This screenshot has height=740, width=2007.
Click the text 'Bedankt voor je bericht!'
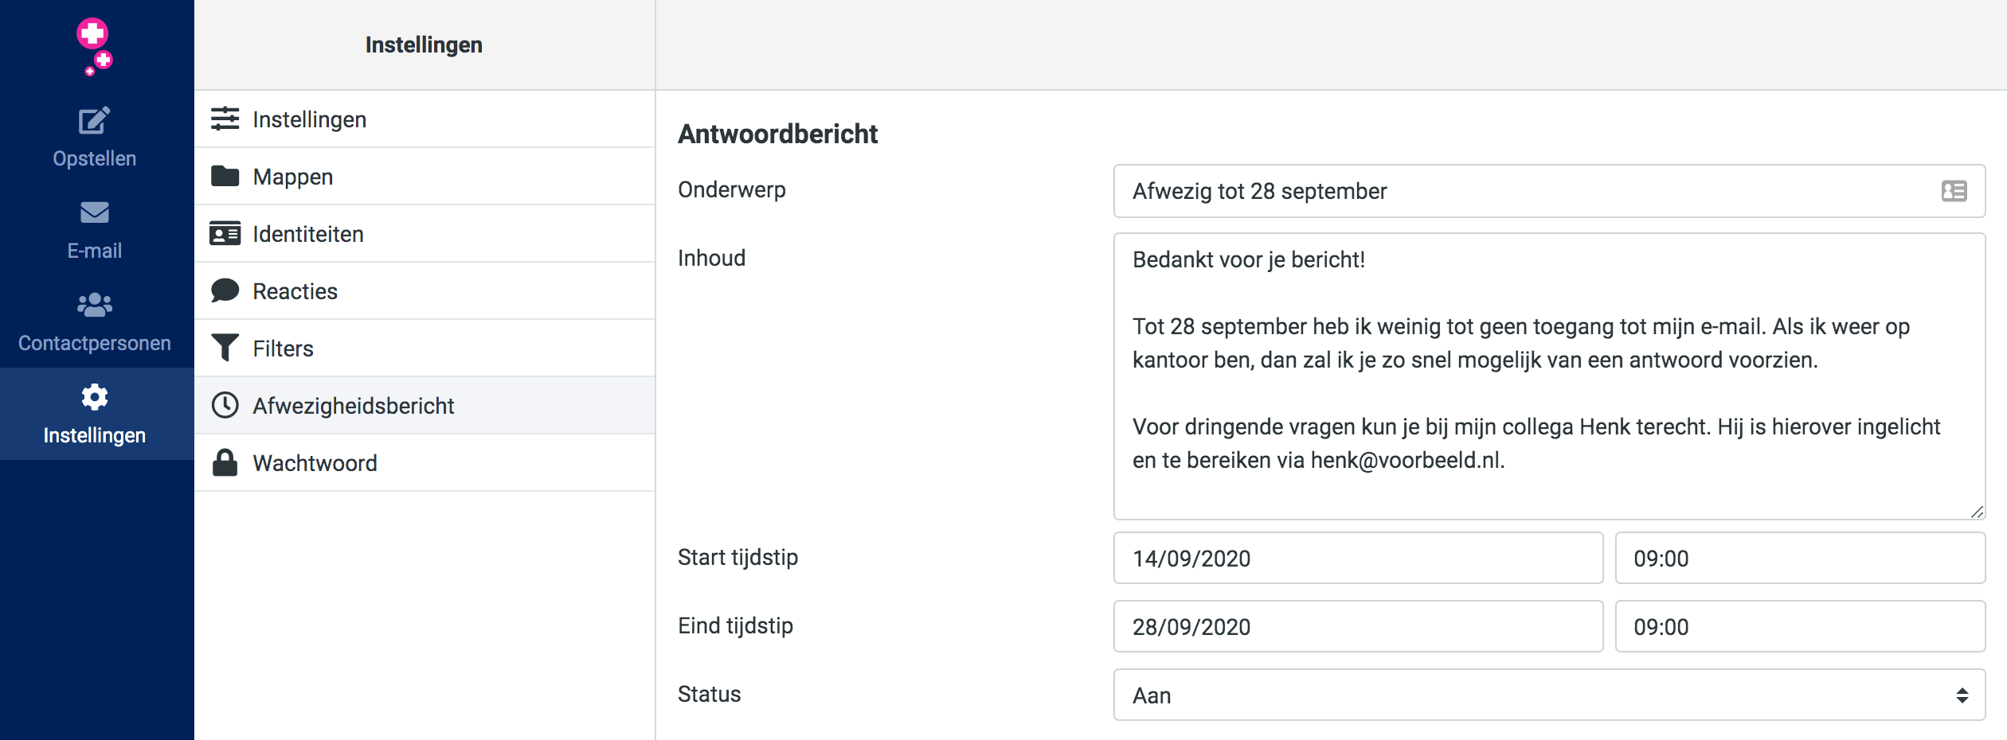tap(1249, 259)
